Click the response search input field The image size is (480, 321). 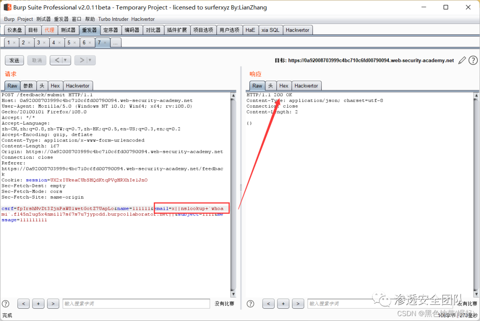point(380,304)
